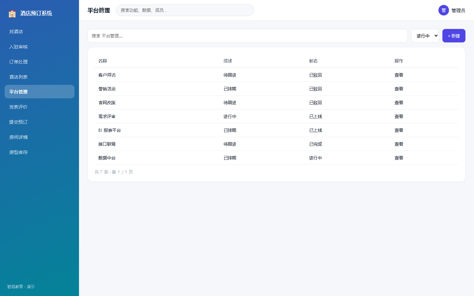Select the 平台管理 sidebar item
This screenshot has width=474, height=296.
(39, 92)
